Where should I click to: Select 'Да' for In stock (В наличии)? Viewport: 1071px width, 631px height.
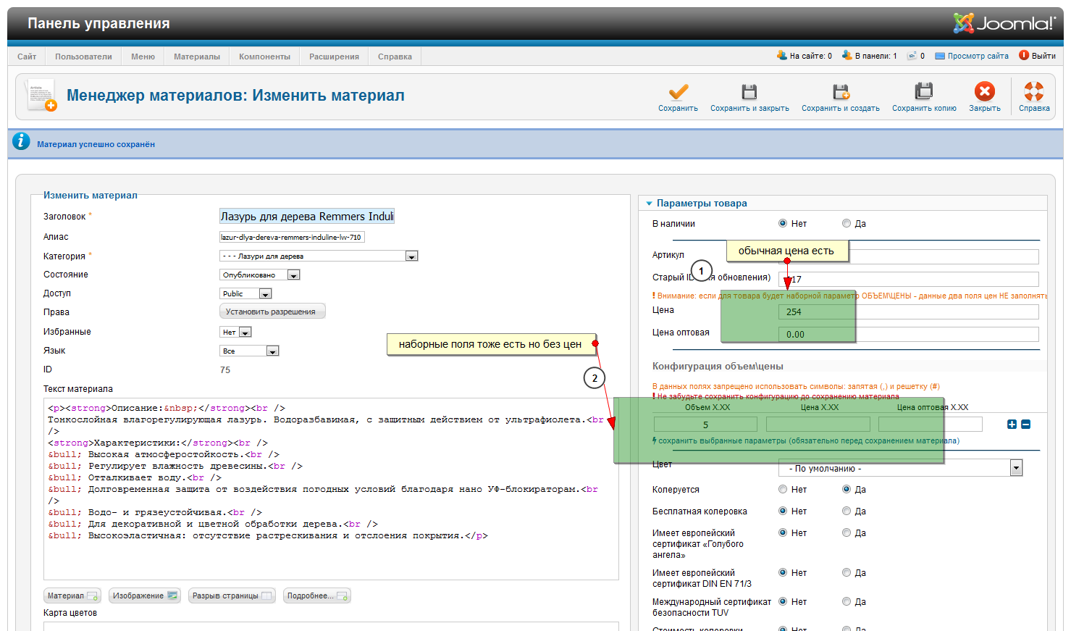[x=847, y=224]
